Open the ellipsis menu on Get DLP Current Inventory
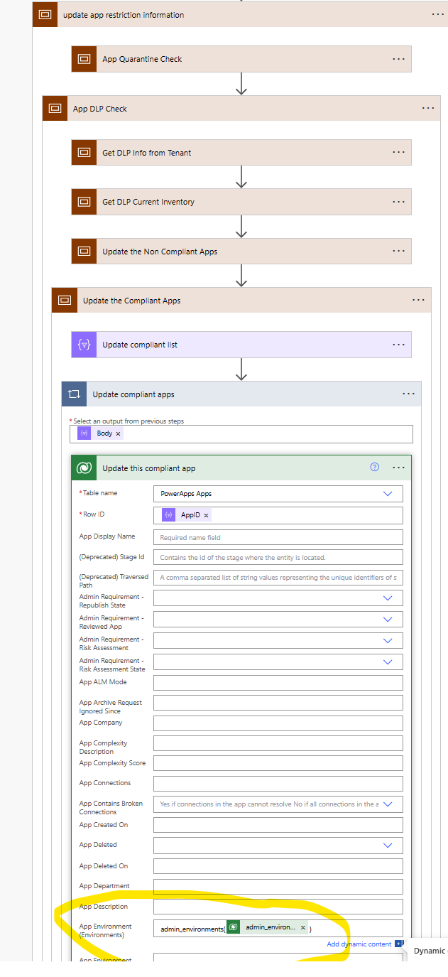448x977 pixels. coord(398,202)
